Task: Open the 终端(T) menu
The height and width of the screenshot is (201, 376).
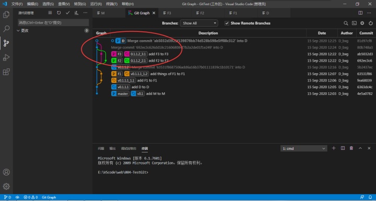Action: coord(112,4)
